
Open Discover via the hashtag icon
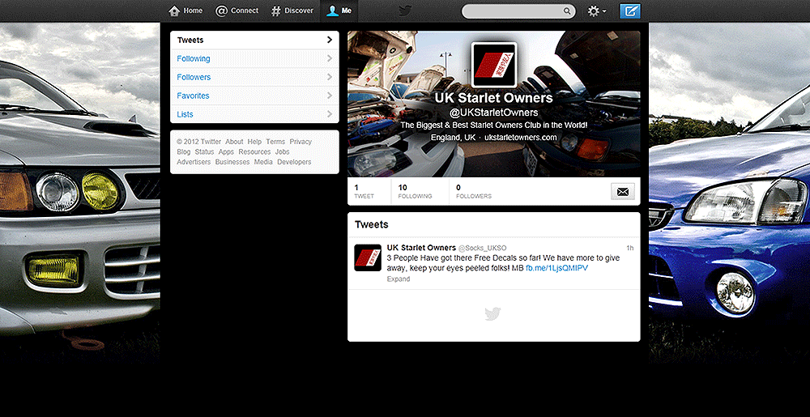tap(276, 11)
